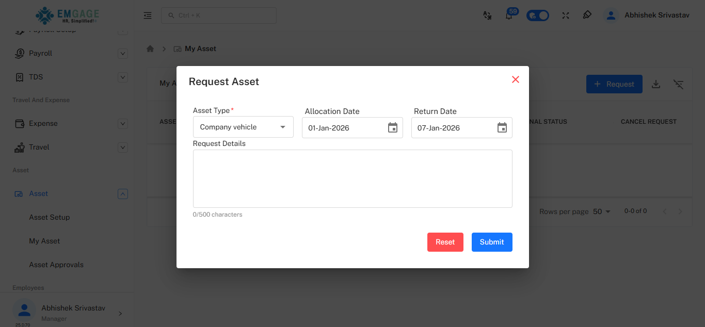This screenshot has width=705, height=327.
Task: Navigate to Asset Approvals in sidebar
Action: pos(56,265)
